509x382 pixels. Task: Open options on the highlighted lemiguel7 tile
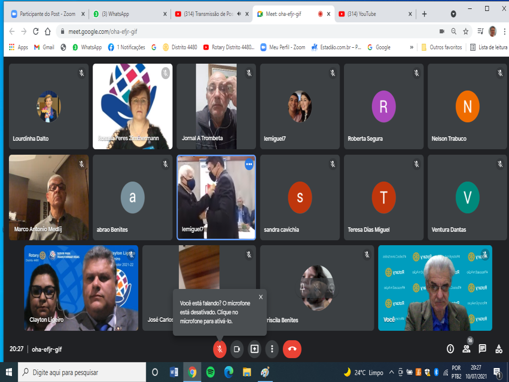(249, 164)
